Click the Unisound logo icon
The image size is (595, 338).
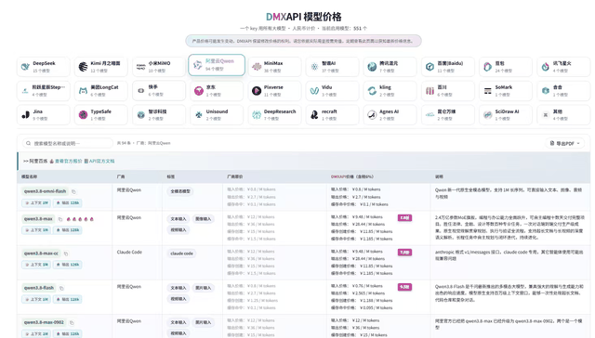(198, 115)
